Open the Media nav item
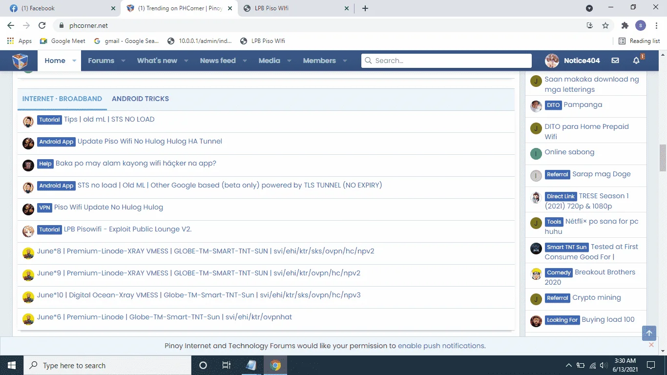The height and width of the screenshot is (375, 667). point(270,61)
